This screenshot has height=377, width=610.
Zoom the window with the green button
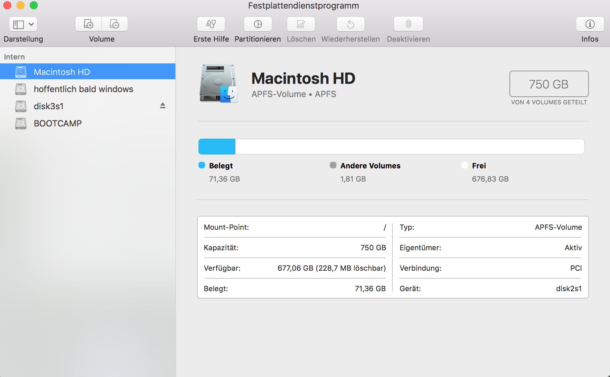[x=34, y=5]
